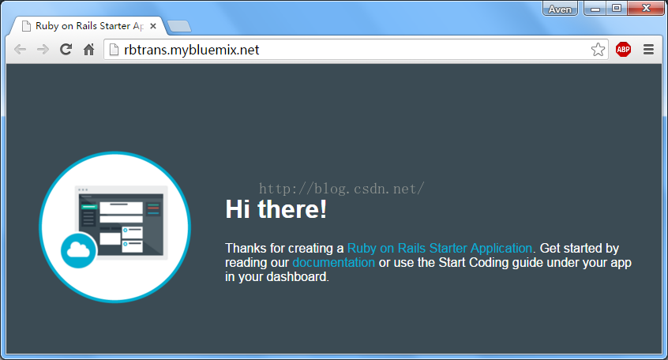Minimize the browser window
Screen dimensions: 668x360
coord(595,9)
